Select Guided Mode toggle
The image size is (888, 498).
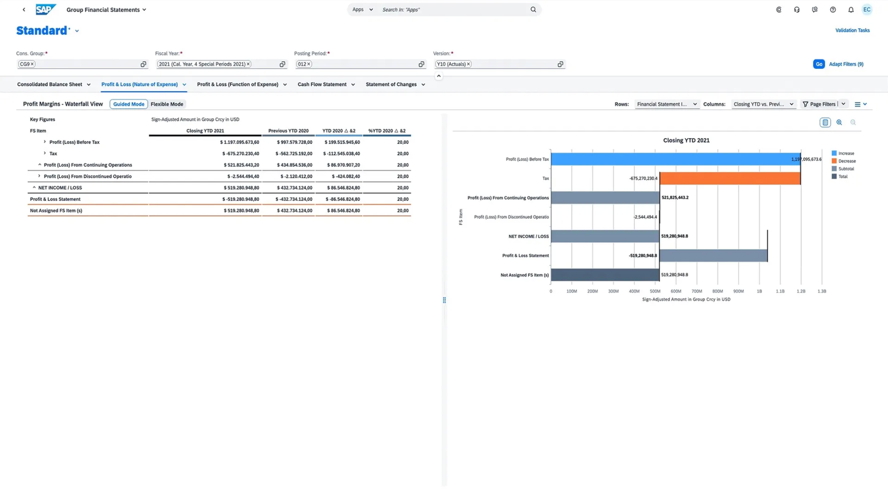click(x=129, y=104)
